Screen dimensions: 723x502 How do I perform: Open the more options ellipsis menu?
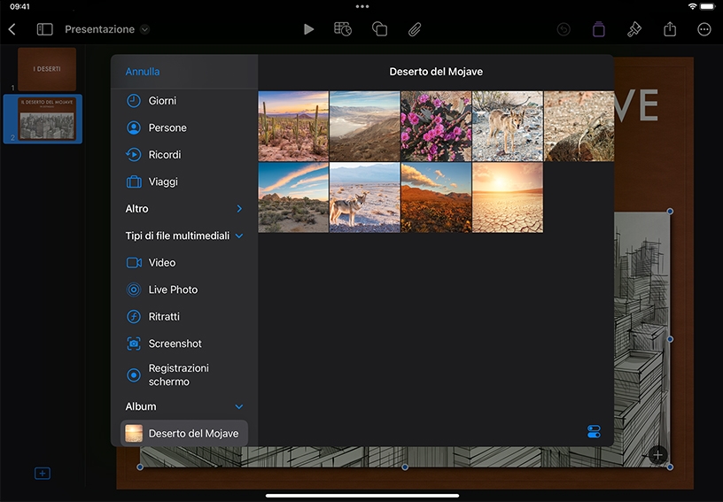(704, 29)
